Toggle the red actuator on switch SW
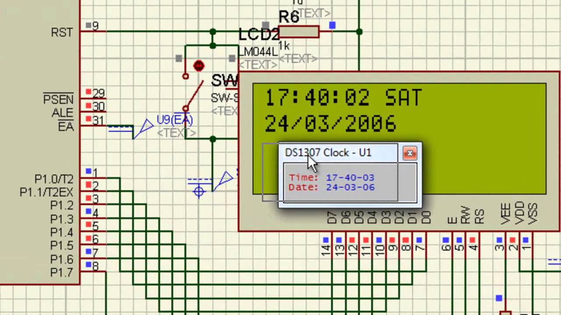Screen dimensions: 561x315 coord(199,66)
